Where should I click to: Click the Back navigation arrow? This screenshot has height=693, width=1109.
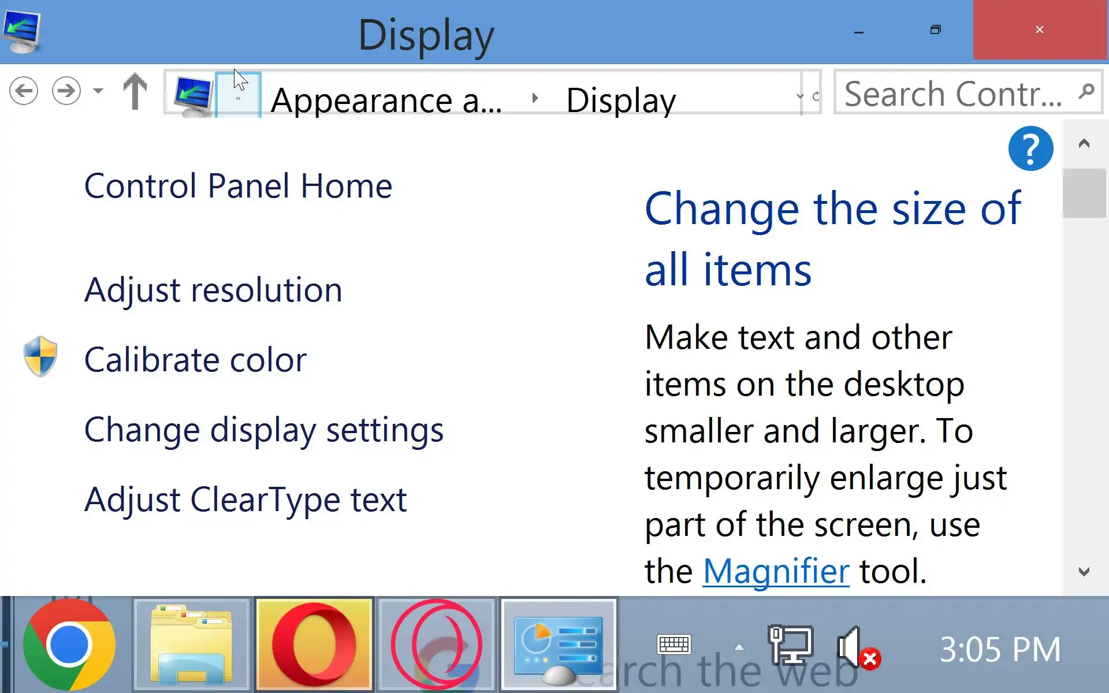pyautogui.click(x=24, y=91)
